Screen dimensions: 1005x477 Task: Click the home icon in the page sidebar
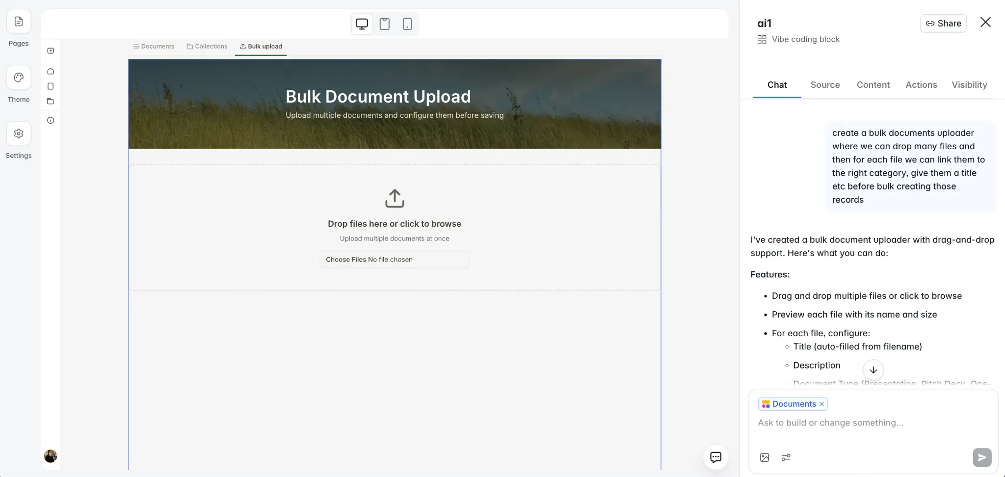tap(50, 71)
